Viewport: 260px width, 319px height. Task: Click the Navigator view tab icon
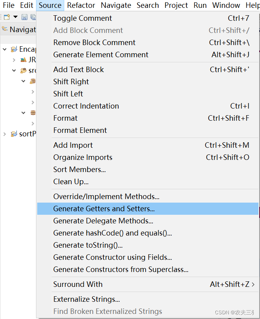coord(5,29)
